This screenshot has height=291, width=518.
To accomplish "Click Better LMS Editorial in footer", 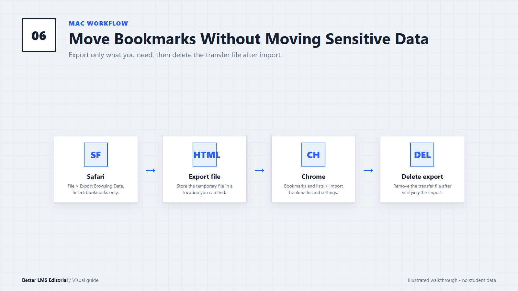I will coord(45,280).
